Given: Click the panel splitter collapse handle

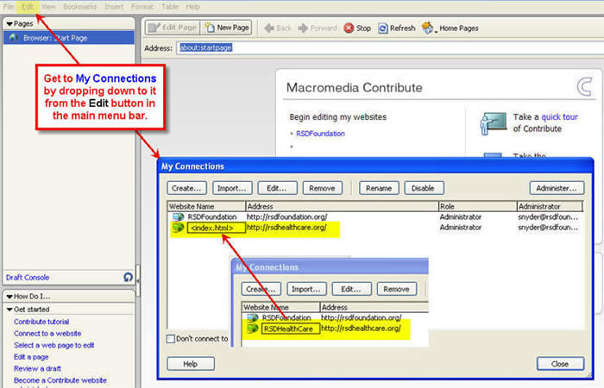Looking at the screenshot, I should (x=137, y=280).
